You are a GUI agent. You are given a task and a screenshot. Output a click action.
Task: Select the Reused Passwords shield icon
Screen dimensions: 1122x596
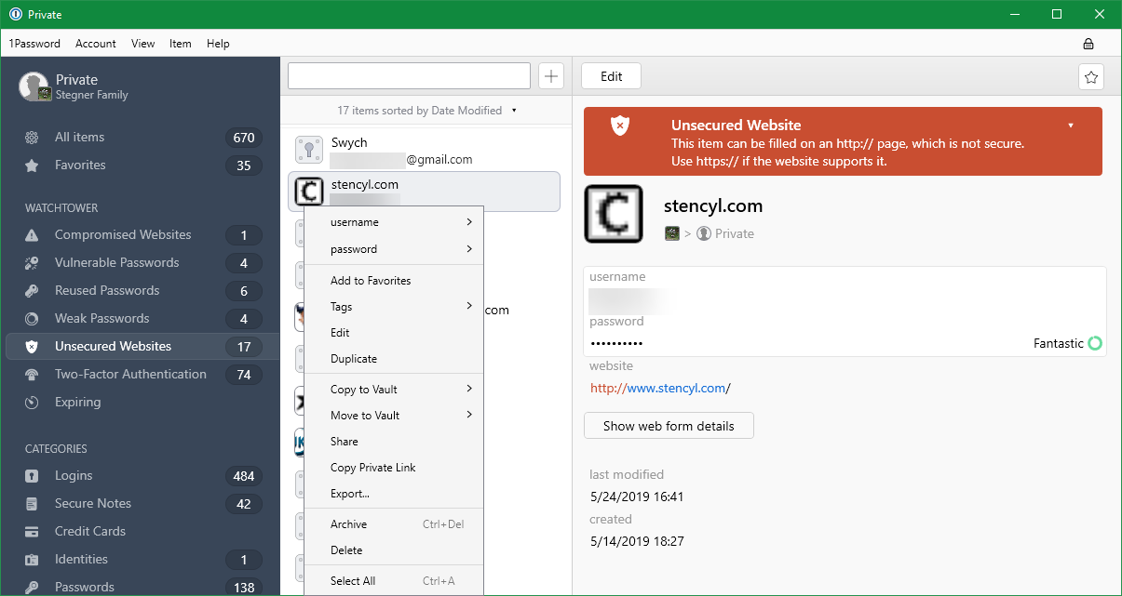point(31,290)
